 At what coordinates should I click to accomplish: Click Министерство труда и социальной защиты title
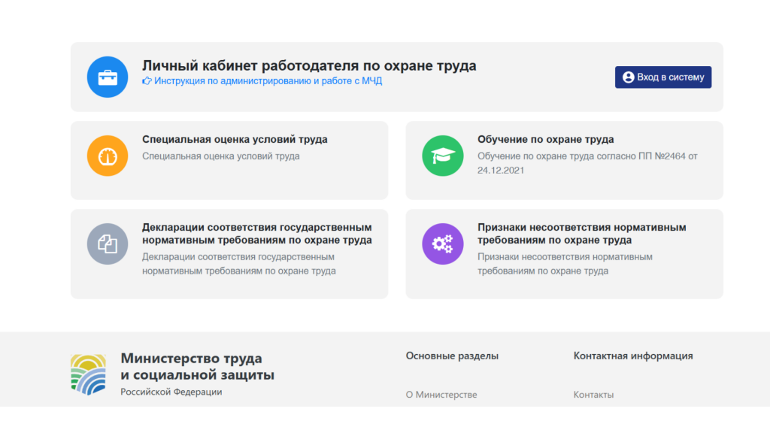198,366
